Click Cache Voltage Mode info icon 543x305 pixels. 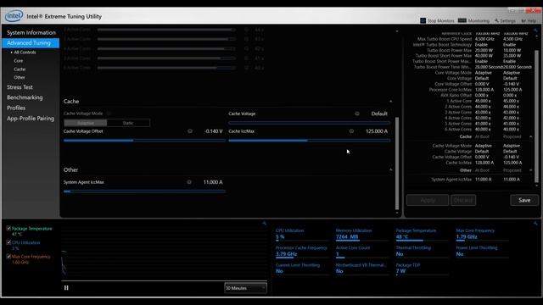click(x=109, y=114)
